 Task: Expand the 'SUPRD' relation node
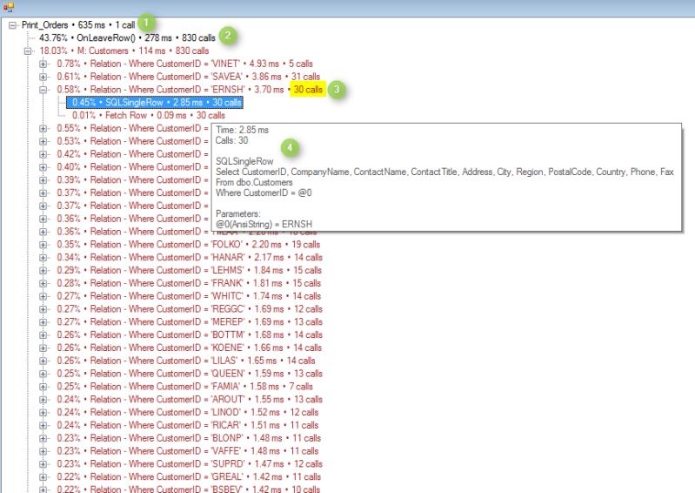coord(43,464)
